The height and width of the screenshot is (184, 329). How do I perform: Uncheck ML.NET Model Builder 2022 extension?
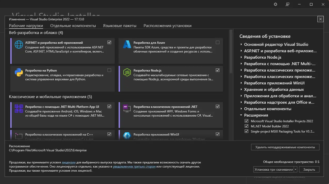coord(246,126)
